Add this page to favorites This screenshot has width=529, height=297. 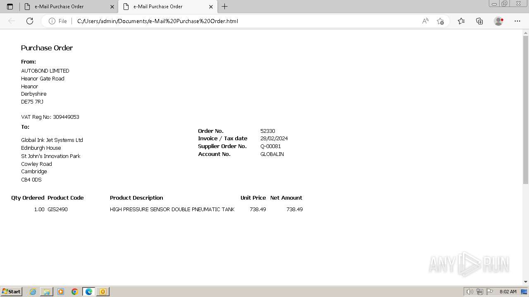coord(440,21)
